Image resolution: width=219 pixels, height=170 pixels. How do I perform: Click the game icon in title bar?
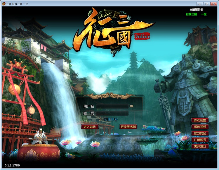(4, 4)
